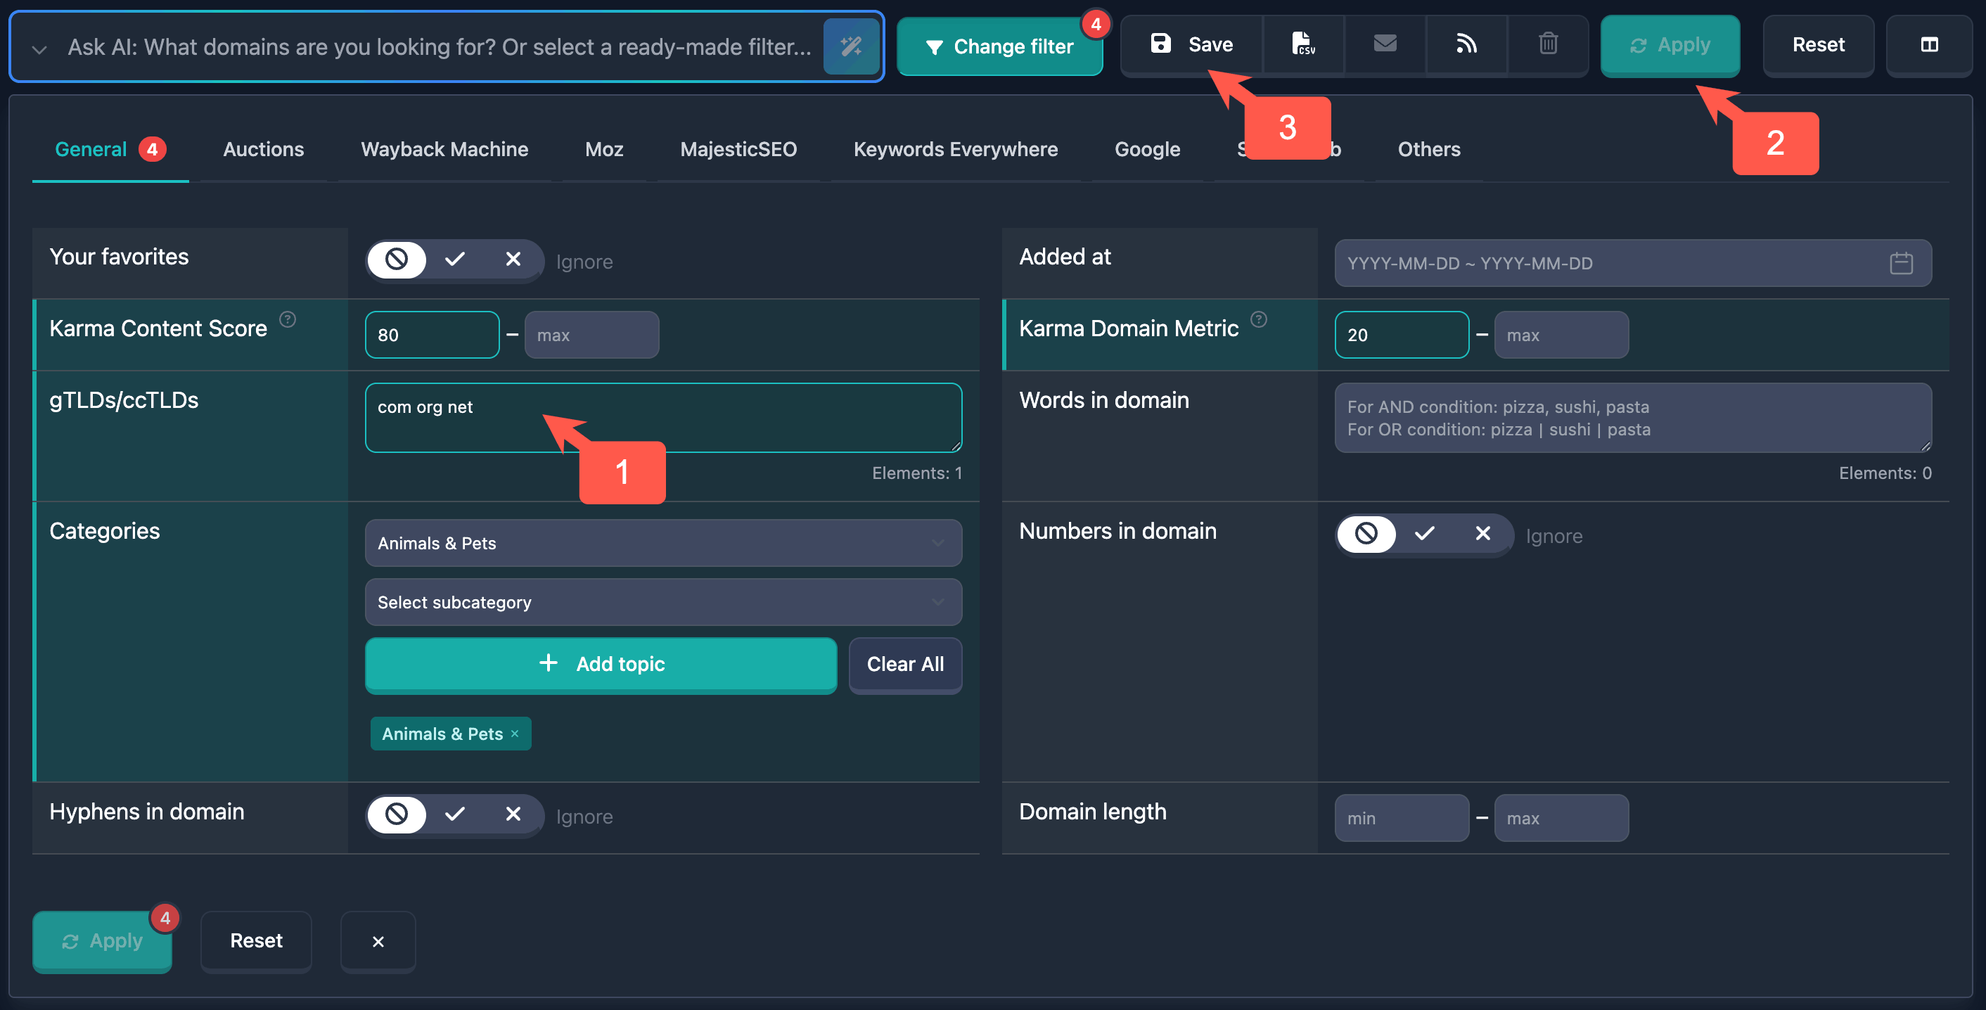The image size is (1986, 1010).
Task: Toggle the column layout icon
Action: tap(1929, 45)
